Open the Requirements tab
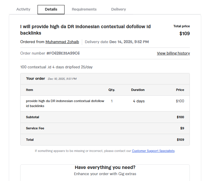The image size is (203, 181). tap(84, 9)
